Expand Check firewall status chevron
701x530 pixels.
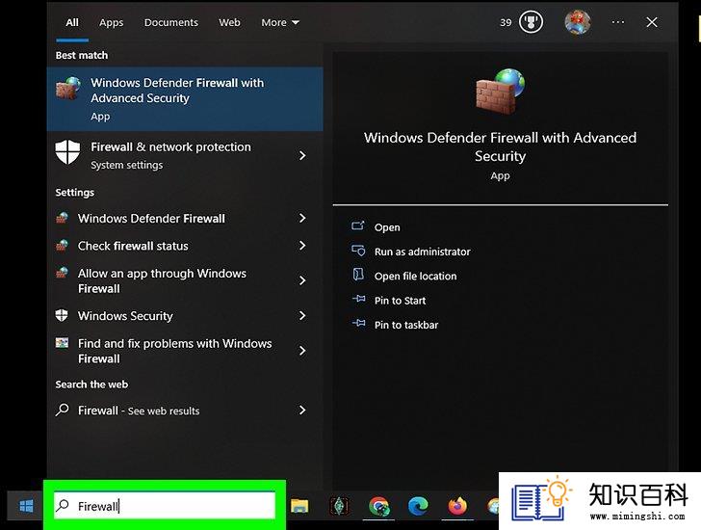coord(302,246)
